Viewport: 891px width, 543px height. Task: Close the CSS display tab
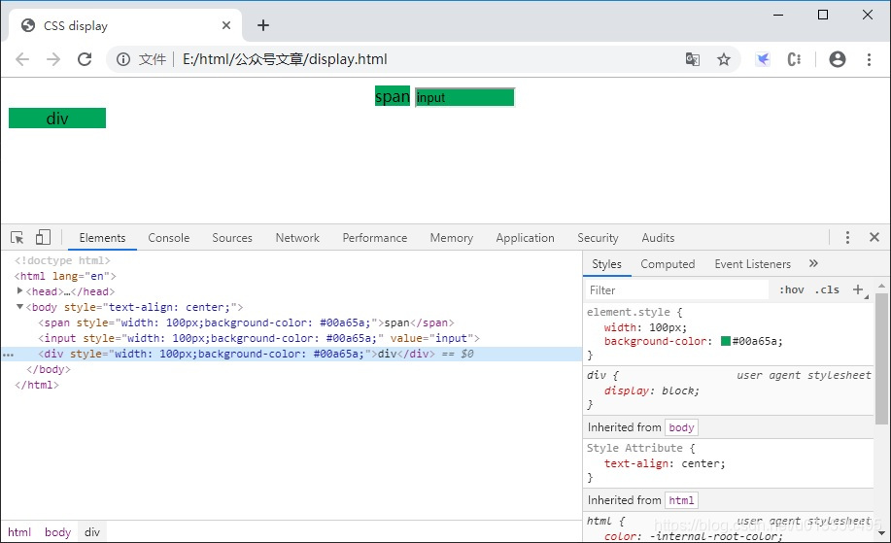226,25
